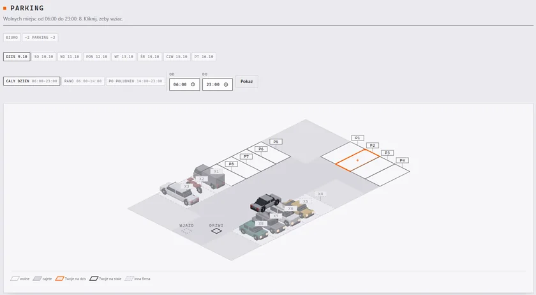Select highlighted parking spot P2

click(x=357, y=160)
